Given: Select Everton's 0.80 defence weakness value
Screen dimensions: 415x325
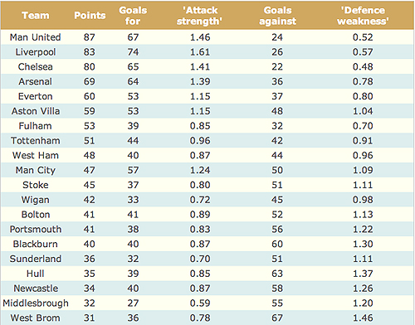Looking at the screenshot, I should pos(363,96).
